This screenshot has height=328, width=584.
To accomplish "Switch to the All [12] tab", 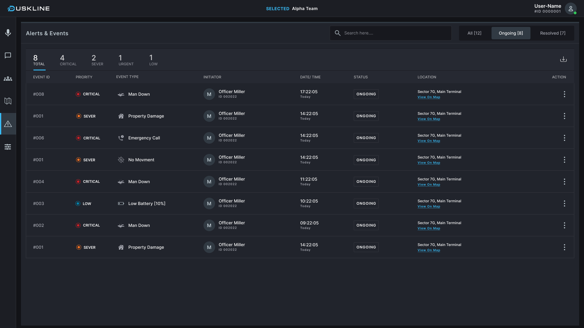I will 474,33.
